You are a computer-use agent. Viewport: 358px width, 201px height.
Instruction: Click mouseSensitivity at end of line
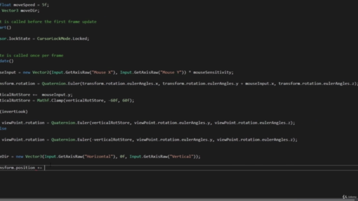click(x=212, y=72)
